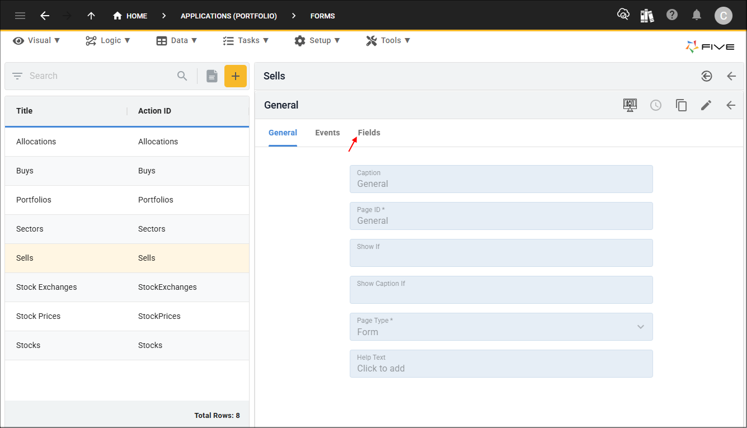Click the up arrow in top bar
The width and height of the screenshot is (747, 428).
click(x=91, y=16)
